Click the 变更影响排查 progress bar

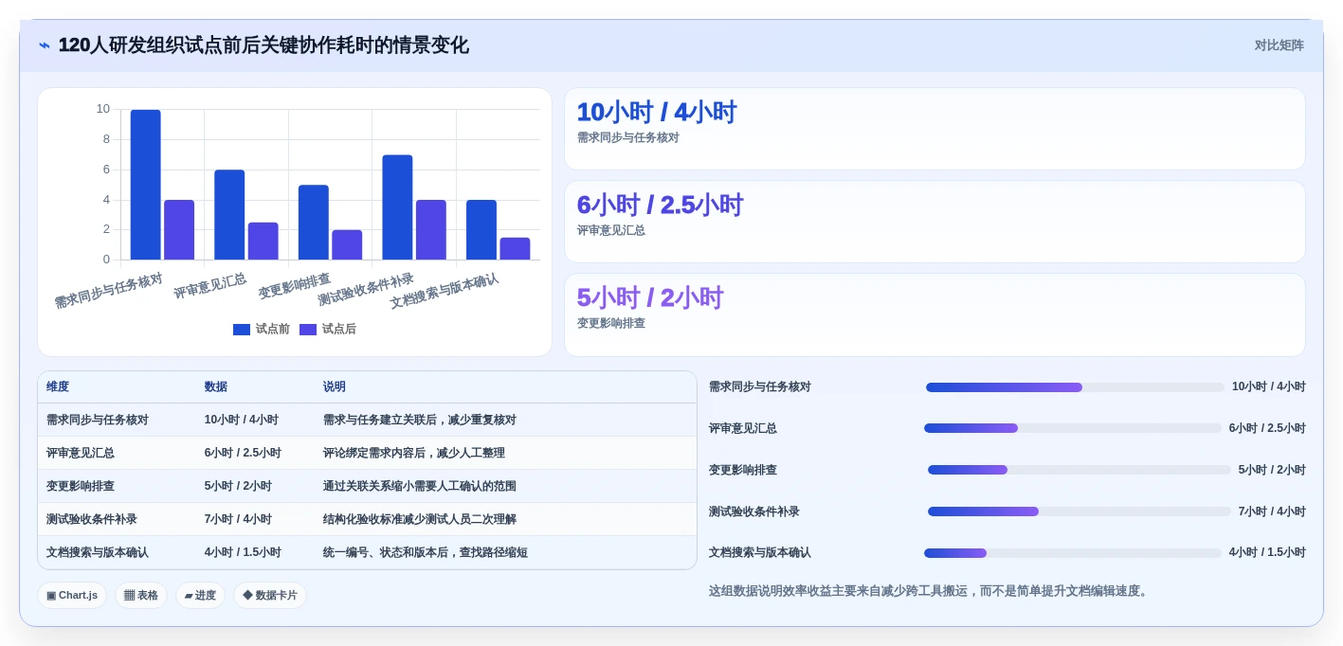pyautogui.click(x=1080, y=470)
